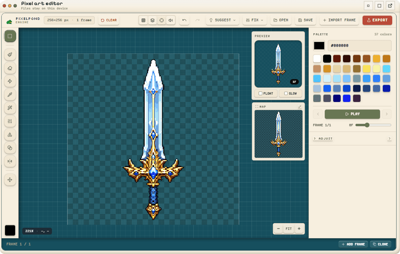
Task: Click the 1F frame badge in preview
Action: coord(294,82)
